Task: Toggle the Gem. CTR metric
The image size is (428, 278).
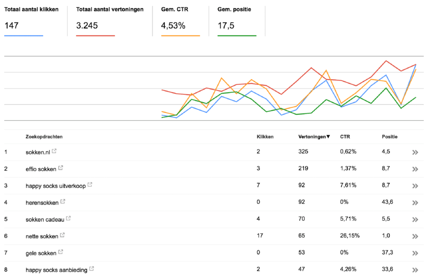Action: pos(180,20)
